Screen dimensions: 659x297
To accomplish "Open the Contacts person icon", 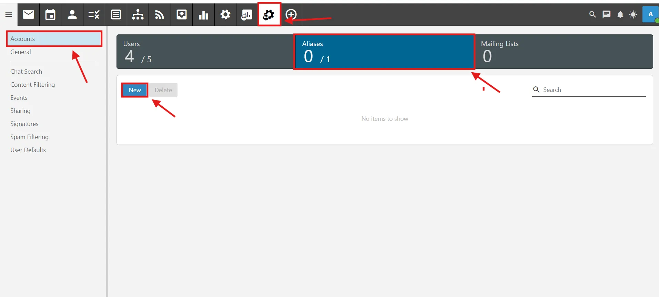I will pos(72,14).
